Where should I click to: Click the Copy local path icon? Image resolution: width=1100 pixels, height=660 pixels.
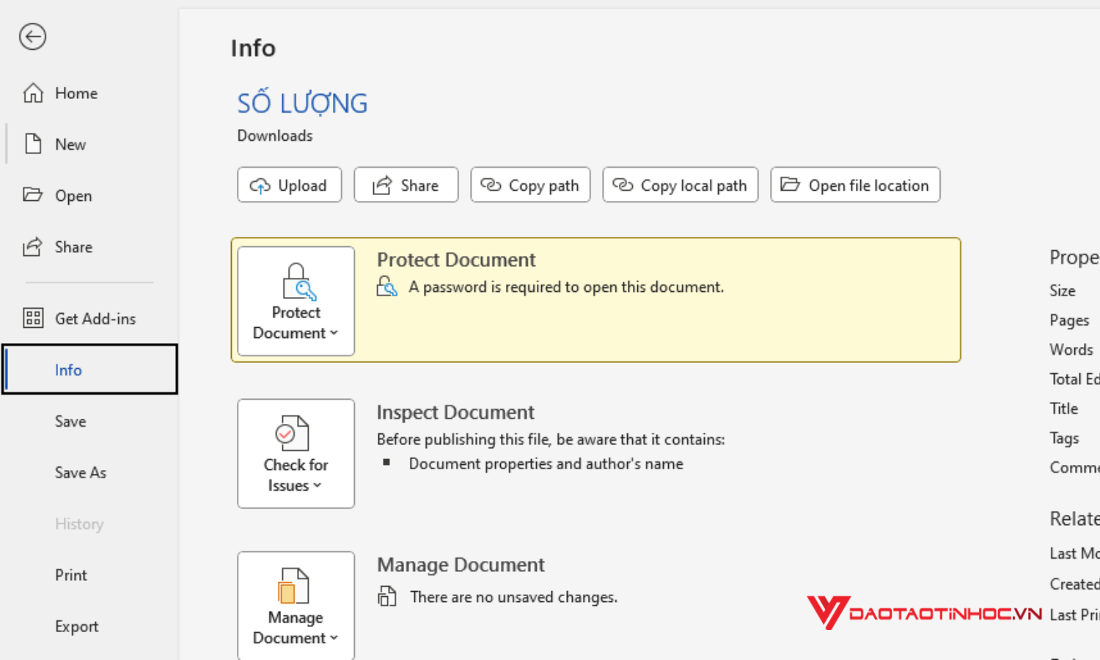coord(623,185)
